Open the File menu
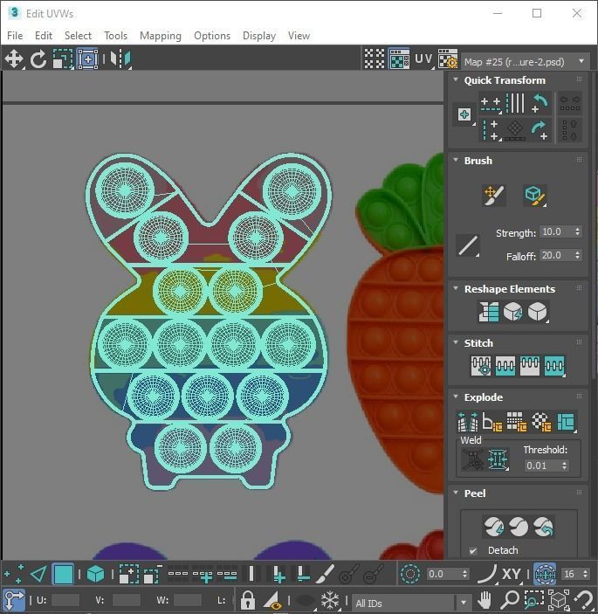The image size is (598, 614). [x=15, y=36]
